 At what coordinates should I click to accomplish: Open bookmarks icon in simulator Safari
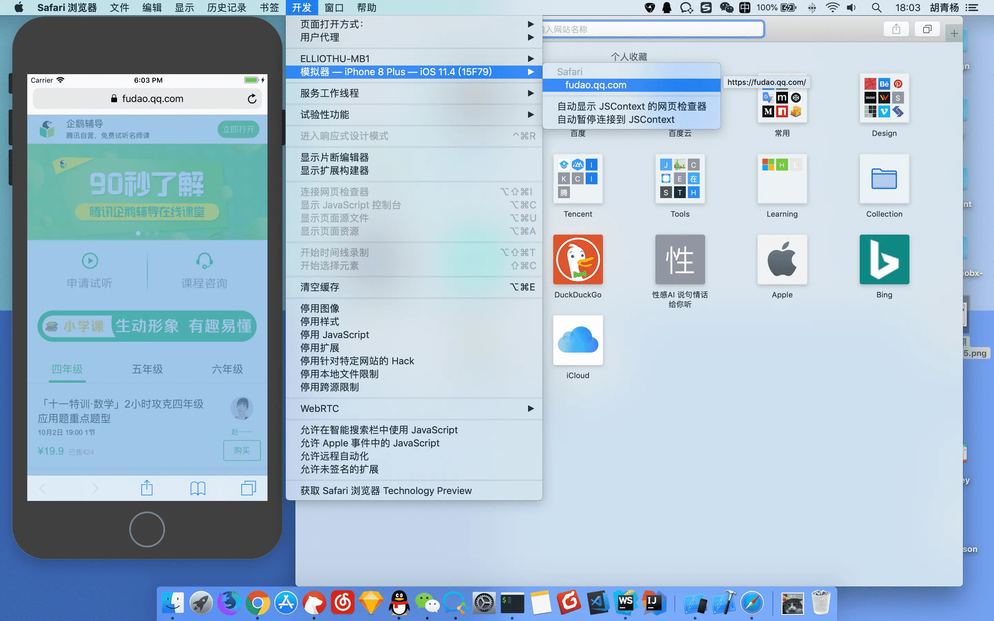click(x=197, y=488)
